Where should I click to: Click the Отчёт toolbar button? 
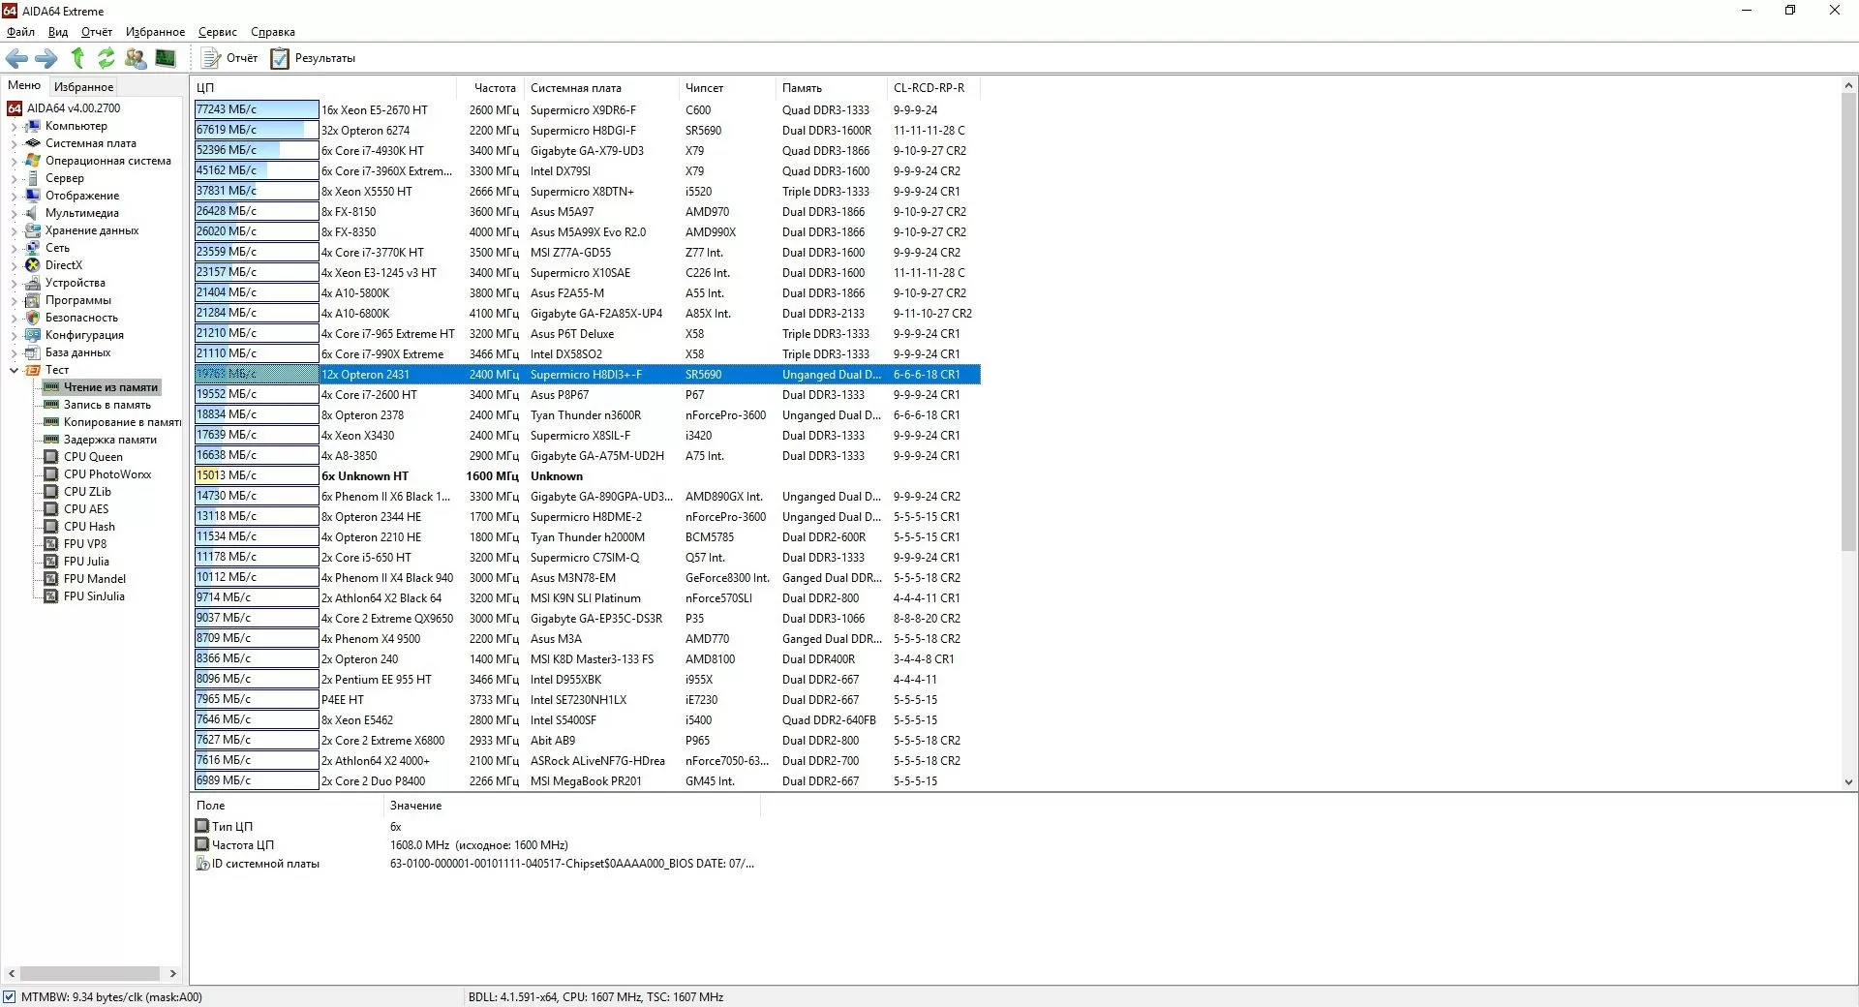[229, 58]
